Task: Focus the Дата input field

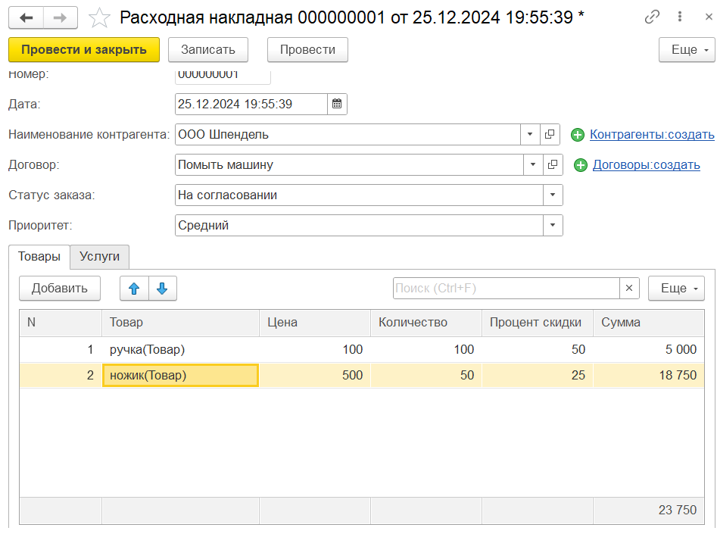Action: (x=251, y=104)
